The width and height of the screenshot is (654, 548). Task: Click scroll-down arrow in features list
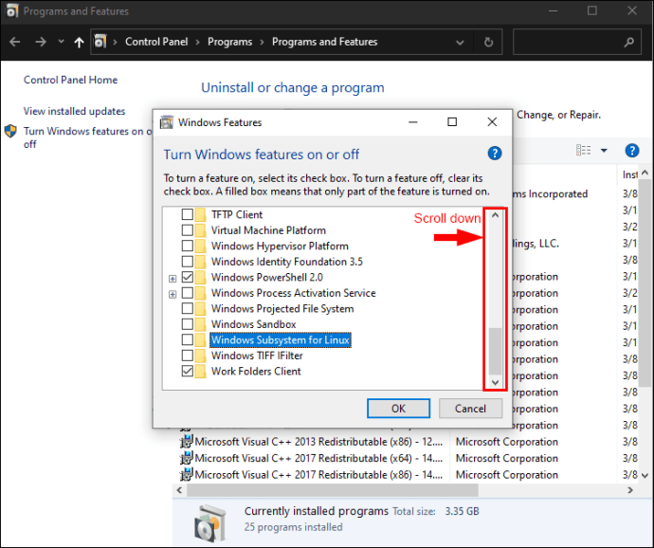coord(495,382)
